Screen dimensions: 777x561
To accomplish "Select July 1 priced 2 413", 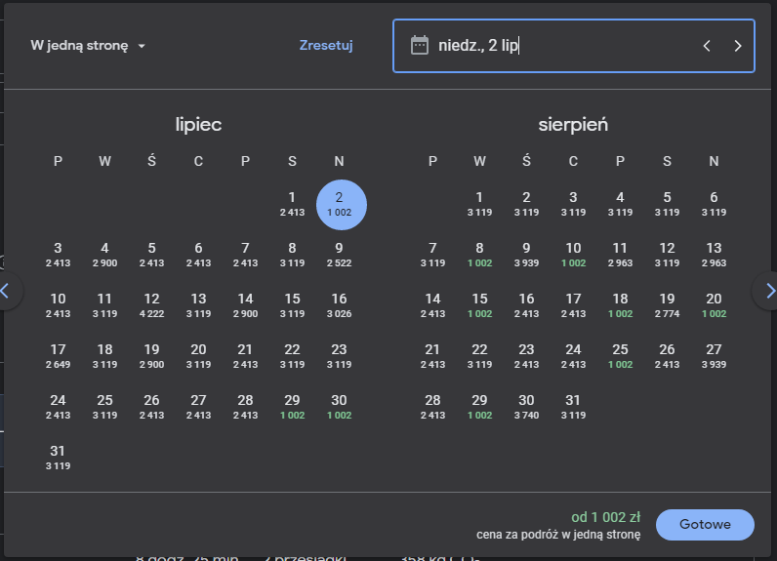I will (292, 204).
